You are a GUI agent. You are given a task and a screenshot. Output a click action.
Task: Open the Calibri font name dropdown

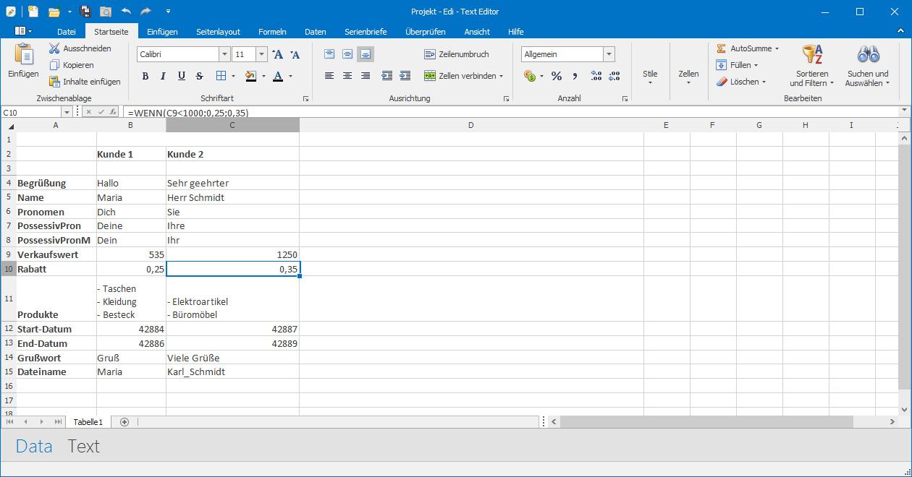pos(224,54)
